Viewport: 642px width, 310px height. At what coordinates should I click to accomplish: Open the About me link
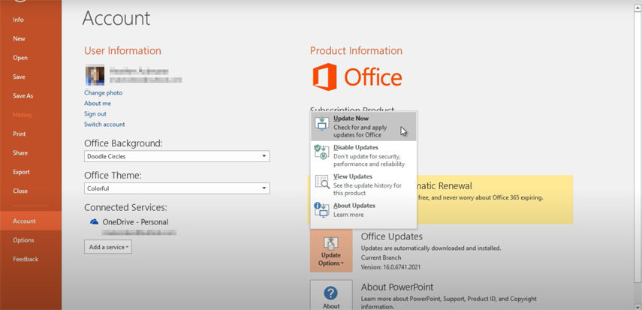[x=98, y=104]
